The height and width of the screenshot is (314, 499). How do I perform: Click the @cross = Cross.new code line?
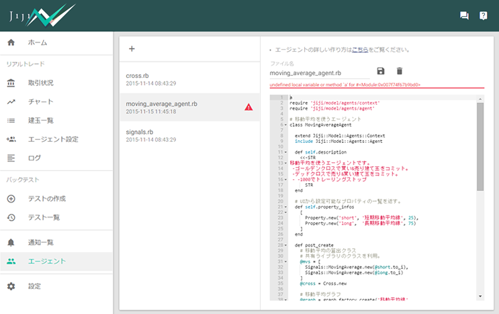coord(323,284)
